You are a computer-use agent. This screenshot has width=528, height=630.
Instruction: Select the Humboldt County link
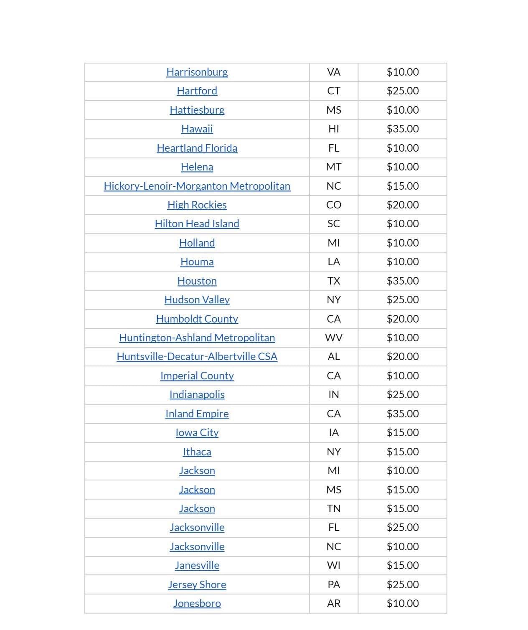point(197,319)
